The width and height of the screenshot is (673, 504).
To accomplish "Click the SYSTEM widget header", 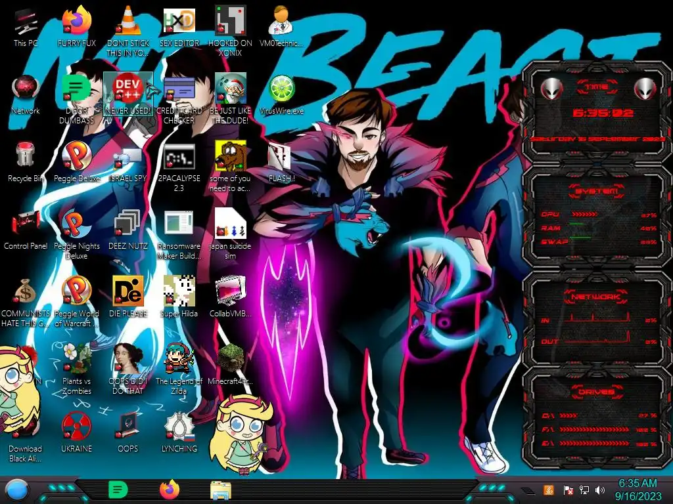I will click(x=597, y=191).
